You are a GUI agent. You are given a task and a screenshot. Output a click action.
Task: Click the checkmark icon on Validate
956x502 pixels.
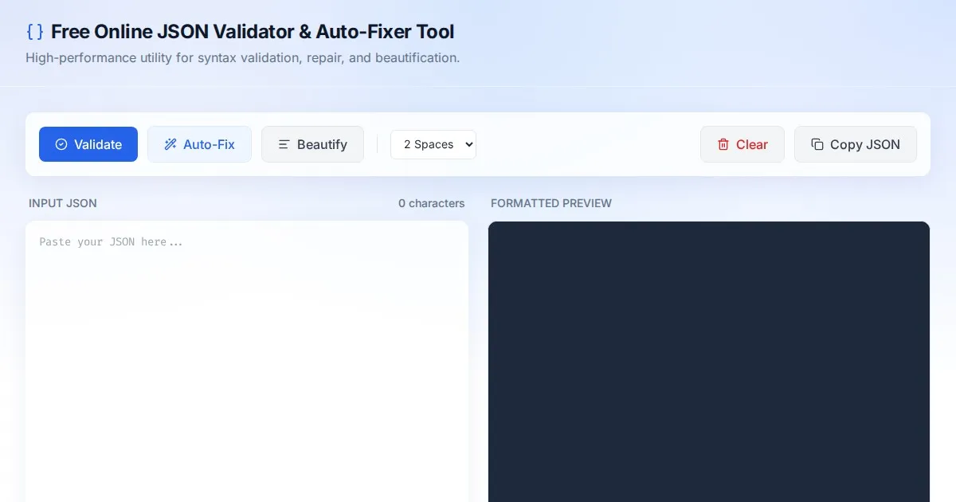pyautogui.click(x=61, y=144)
